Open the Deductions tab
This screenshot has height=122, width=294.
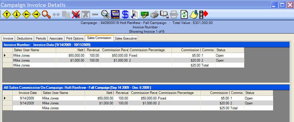[x=25, y=38]
